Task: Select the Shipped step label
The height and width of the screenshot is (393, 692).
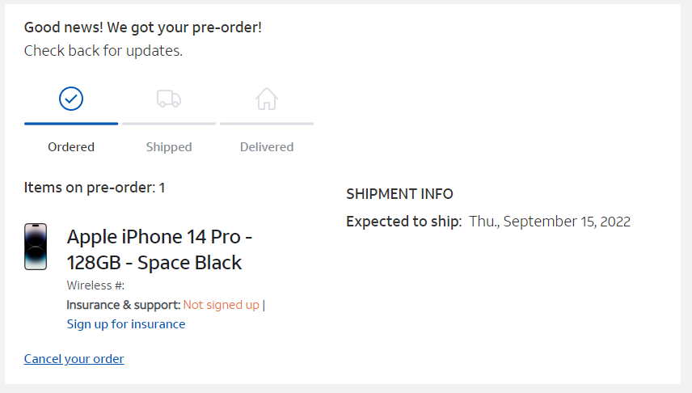Action: (169, 147)
